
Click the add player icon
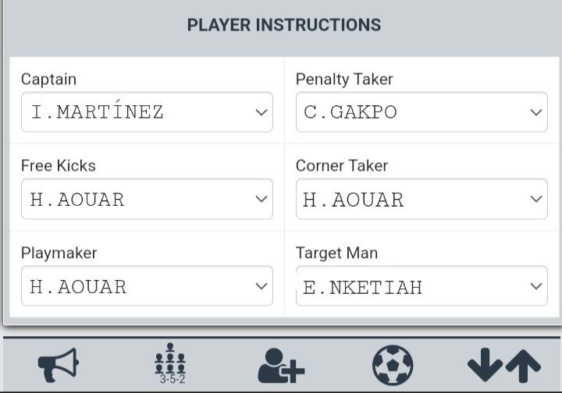click(x=280, y=365)
